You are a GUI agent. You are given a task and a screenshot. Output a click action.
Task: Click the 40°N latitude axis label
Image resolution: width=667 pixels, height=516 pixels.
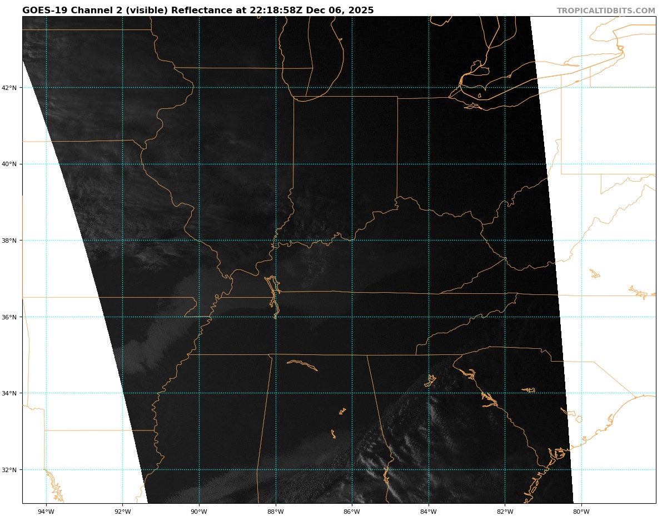(x=11, y=164)
